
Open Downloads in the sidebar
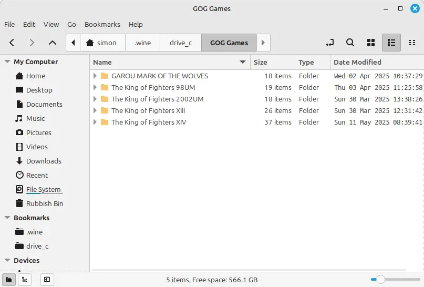44,161
